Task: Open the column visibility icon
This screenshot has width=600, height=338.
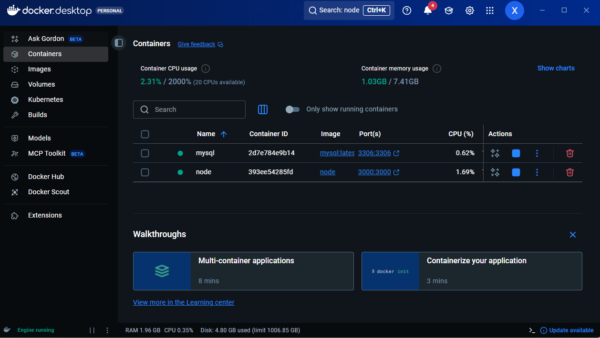Action: pos(263,109)
